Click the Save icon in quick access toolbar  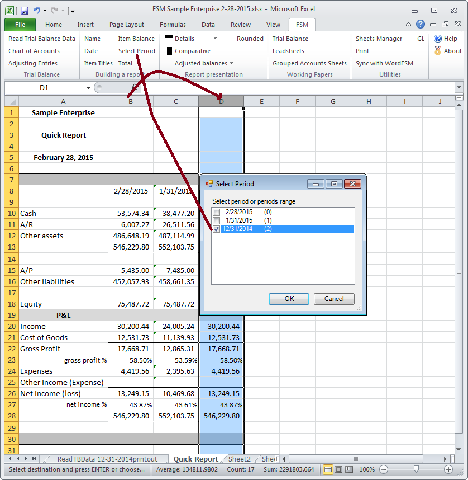click(24, 10)
